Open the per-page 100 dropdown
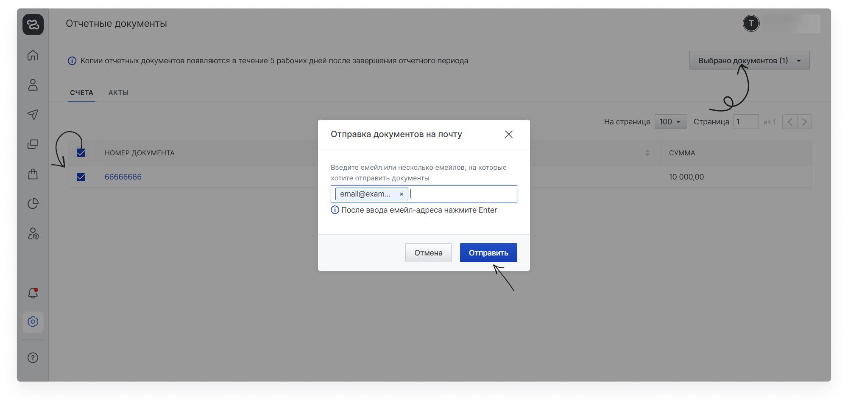The height and width of the screenshot is (407, 848). click(670, 122)
